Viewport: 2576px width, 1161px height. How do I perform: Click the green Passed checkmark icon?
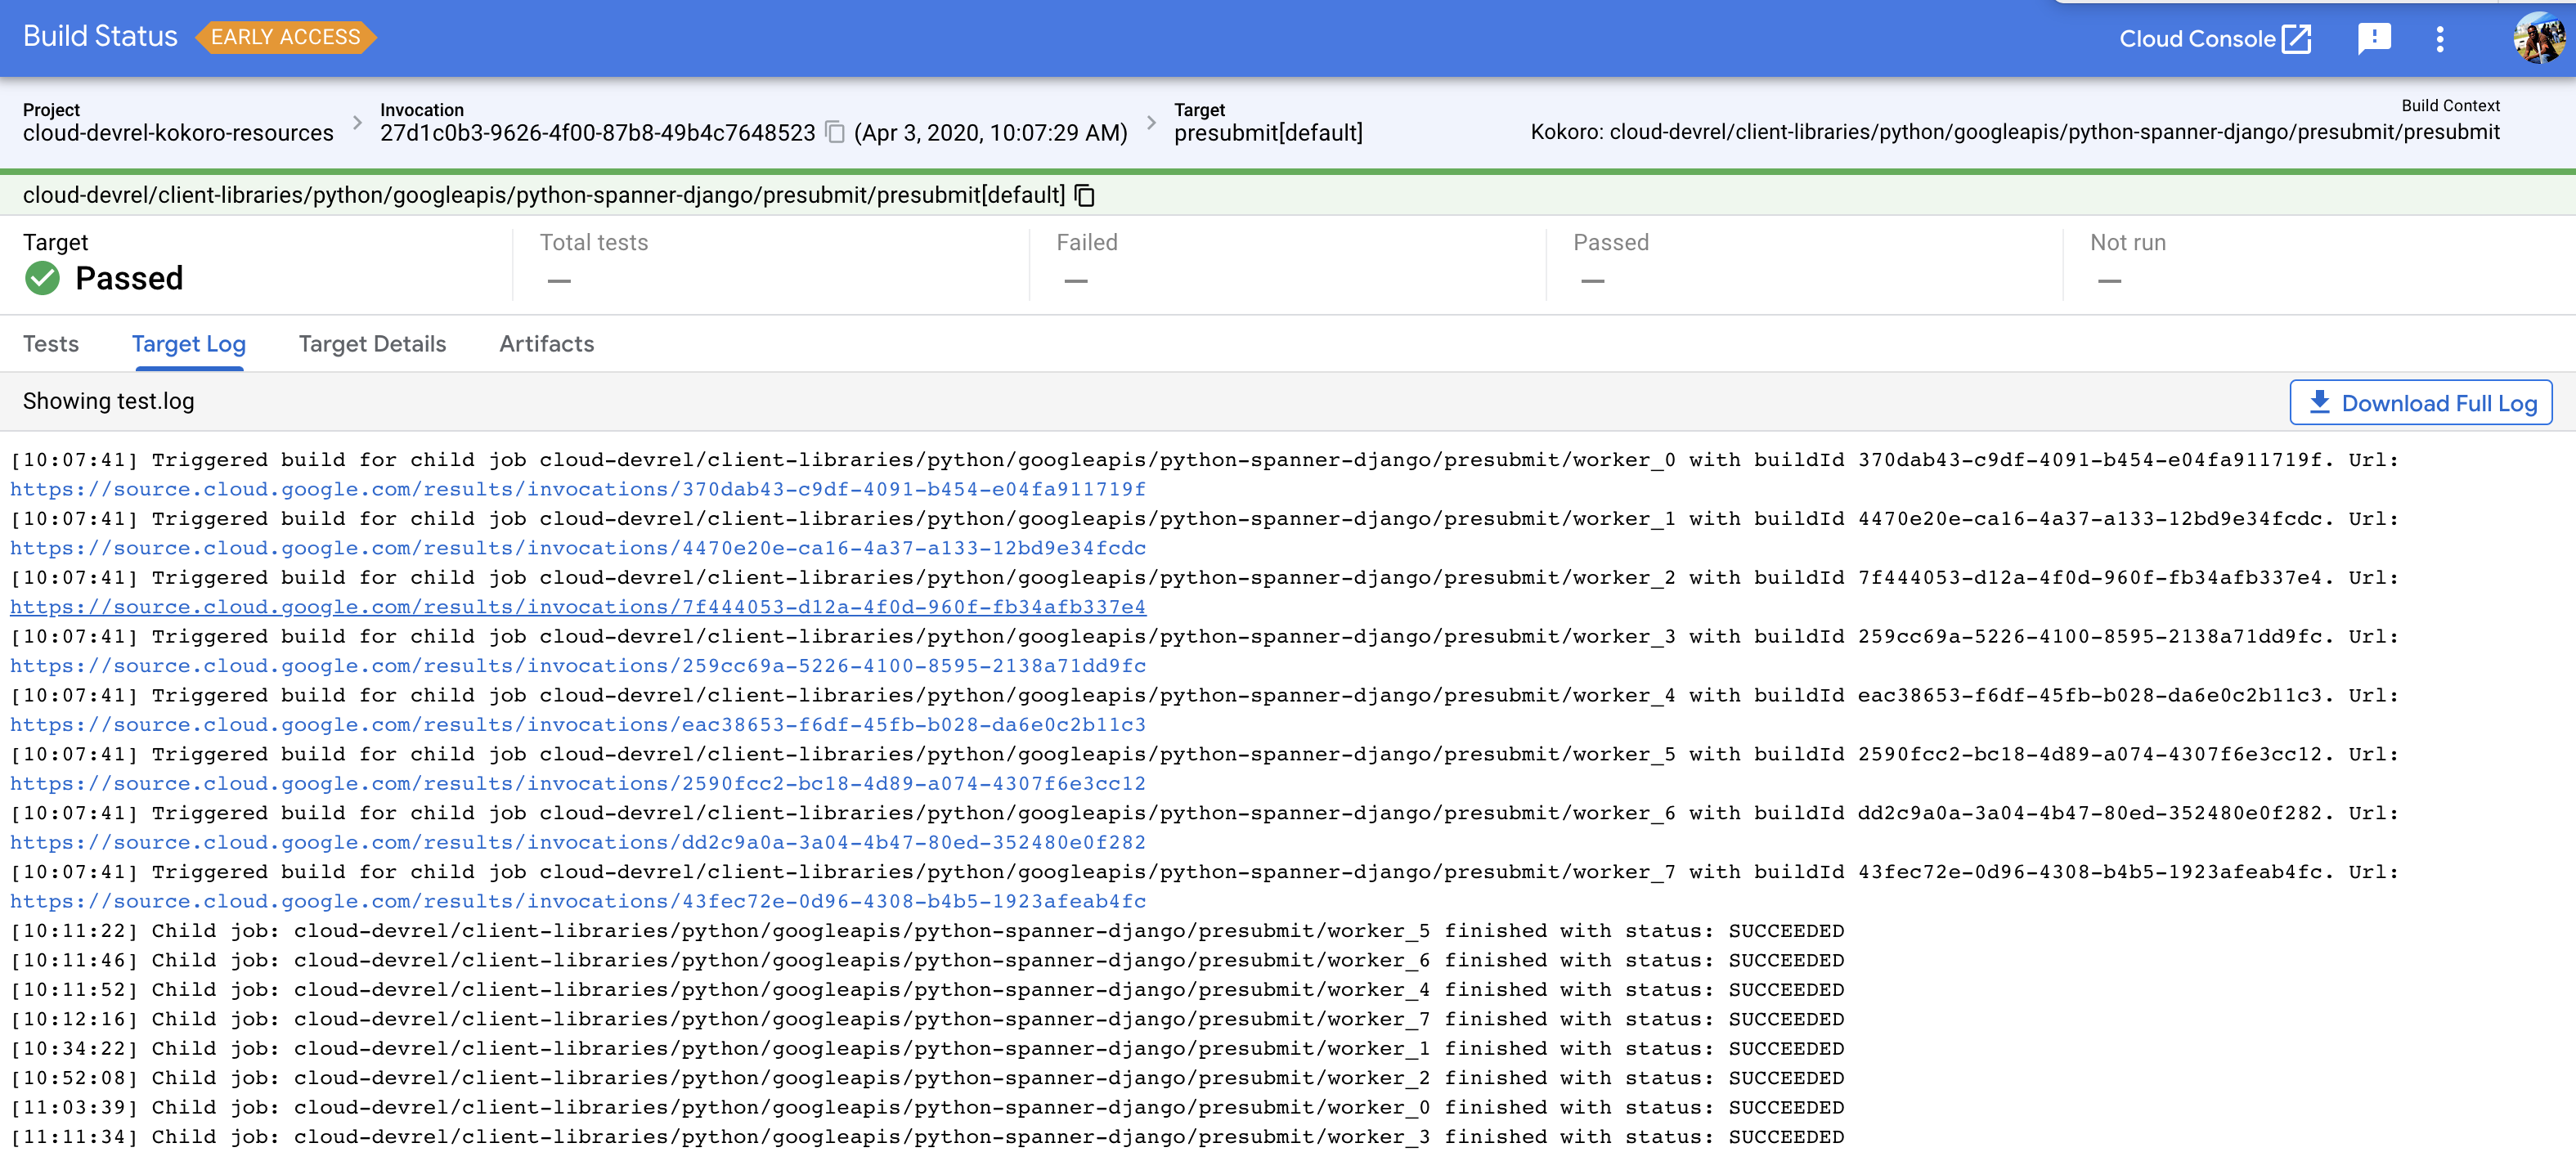(43, 278)
